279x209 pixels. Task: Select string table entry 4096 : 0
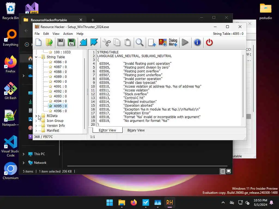tap(60, 111)
